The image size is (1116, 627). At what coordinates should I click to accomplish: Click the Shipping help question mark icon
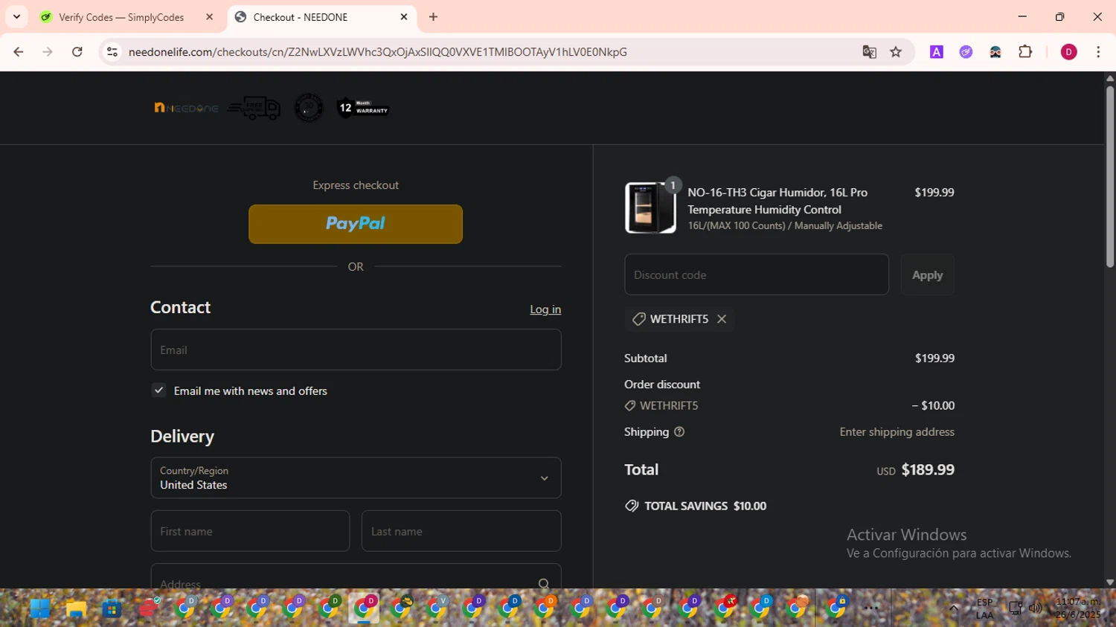point(679,432)
